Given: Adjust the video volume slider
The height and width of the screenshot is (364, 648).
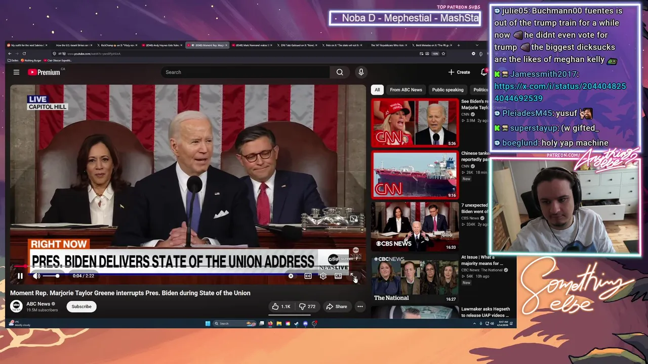Looking at the screenshot, I should (51, 276).
